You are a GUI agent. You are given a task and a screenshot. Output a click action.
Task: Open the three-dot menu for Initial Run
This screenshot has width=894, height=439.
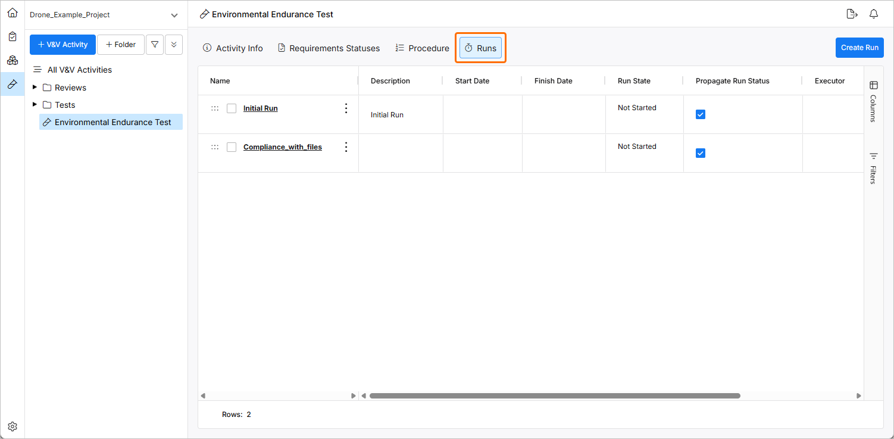click(346, 108)
